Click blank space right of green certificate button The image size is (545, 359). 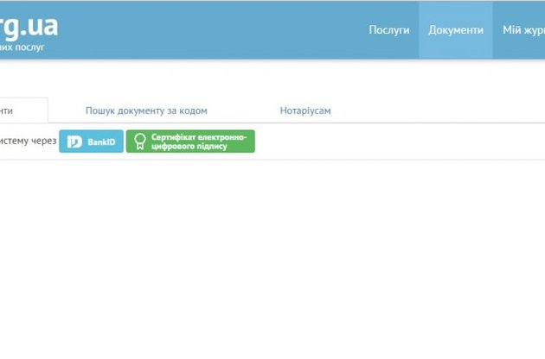tap(389, 142)
